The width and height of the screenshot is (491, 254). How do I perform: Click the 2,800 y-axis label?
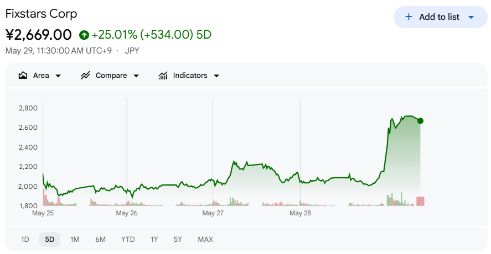pos(28,108)
